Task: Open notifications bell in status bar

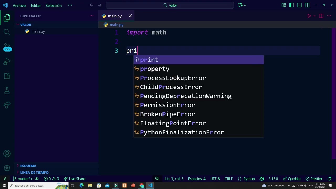Action: [329, 179]
